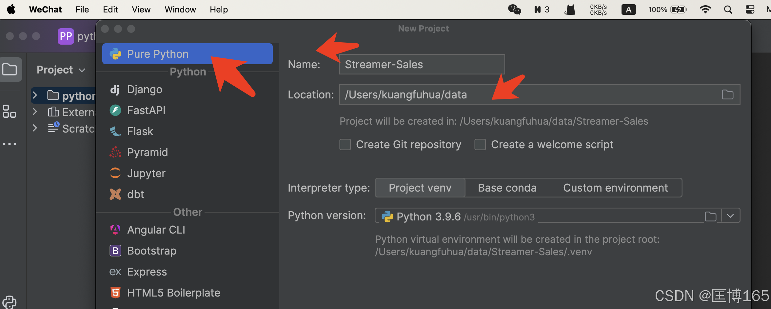This screenshot has width=771, height=309.
Task: Open battery status menu
Action: click(667, 10)
